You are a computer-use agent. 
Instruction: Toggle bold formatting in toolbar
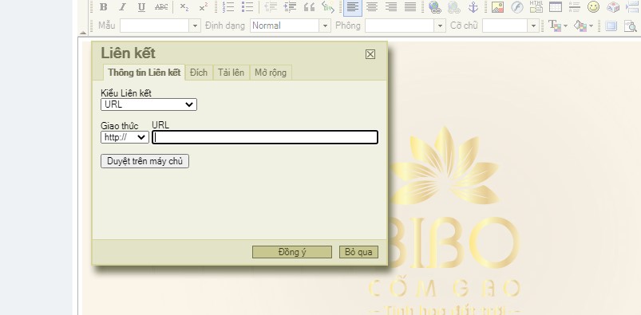(x=104, y=7)
